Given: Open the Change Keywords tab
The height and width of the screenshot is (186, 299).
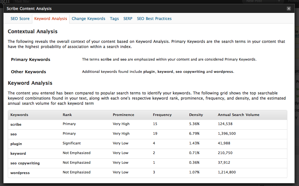Looking at the screenshot, I should pyautogui.click(x=89, y=19).
